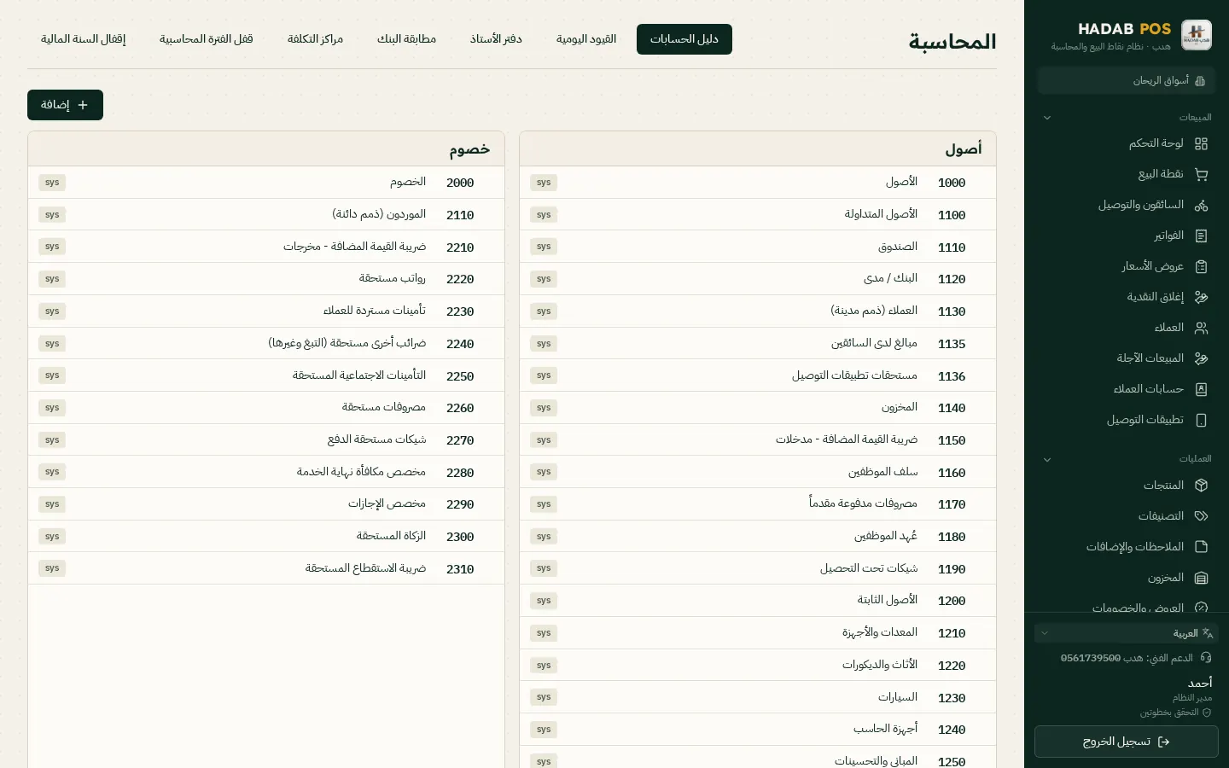Click the headset support icon
Viewport: 1229px width, 768px height.
pyautogui.click(x=1206, y=657)
